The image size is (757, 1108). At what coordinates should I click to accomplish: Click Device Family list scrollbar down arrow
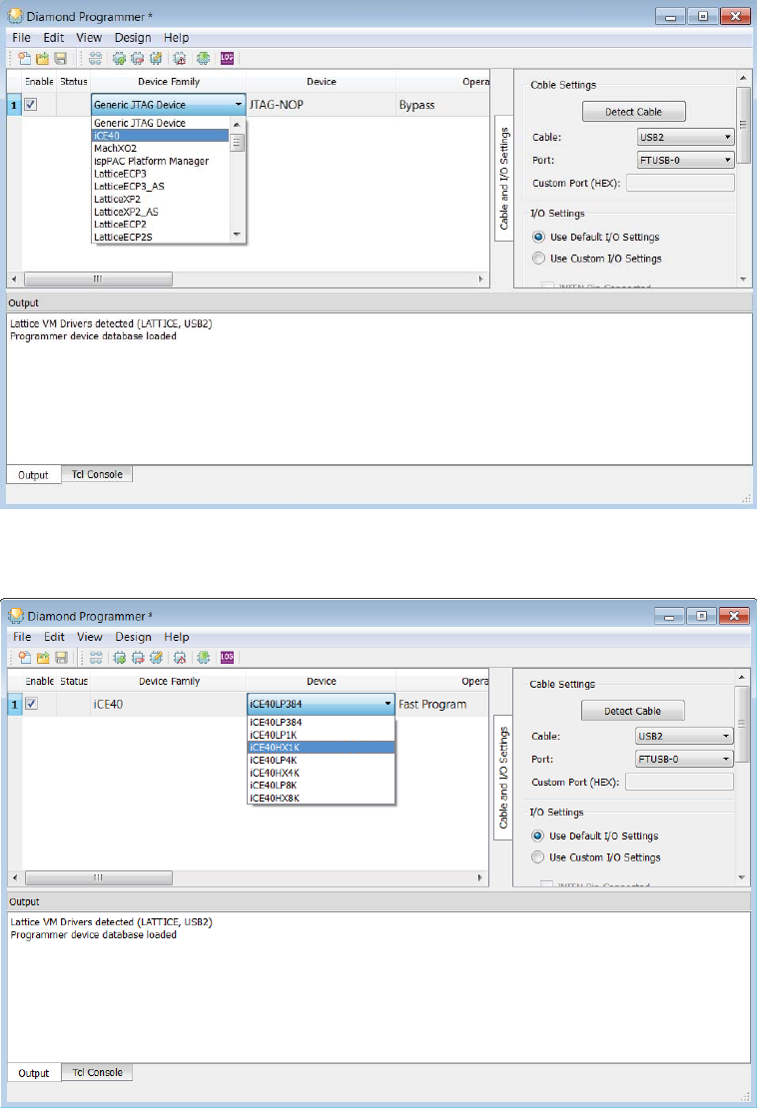[237, 235]
